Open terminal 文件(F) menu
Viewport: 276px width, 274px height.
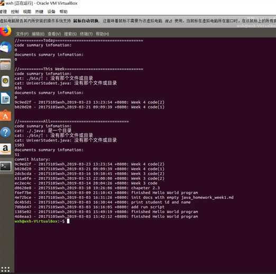tap(22, 34)
